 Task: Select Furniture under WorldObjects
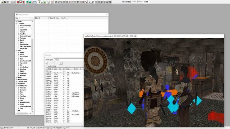click(x=23, y=96)
